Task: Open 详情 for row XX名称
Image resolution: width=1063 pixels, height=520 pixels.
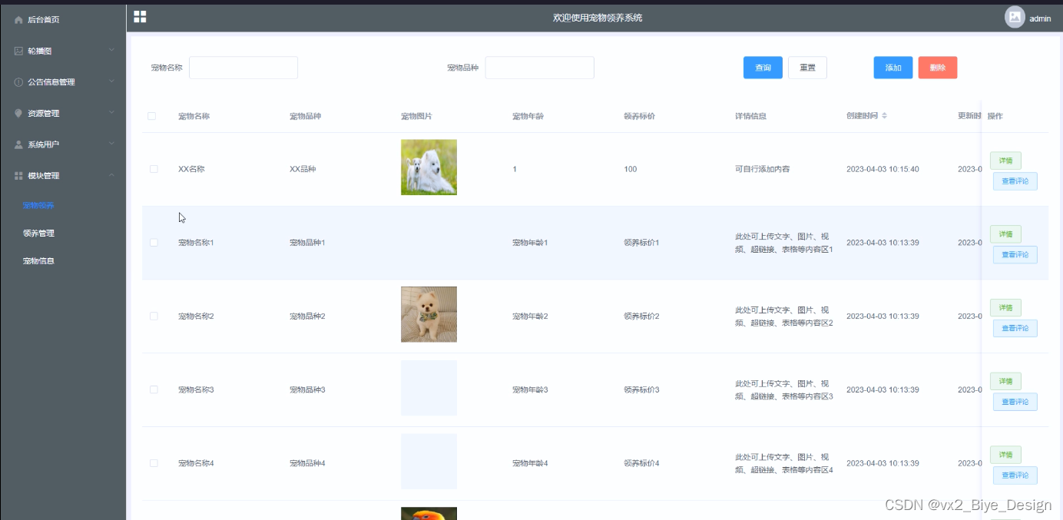Action: coord(1005,161)
